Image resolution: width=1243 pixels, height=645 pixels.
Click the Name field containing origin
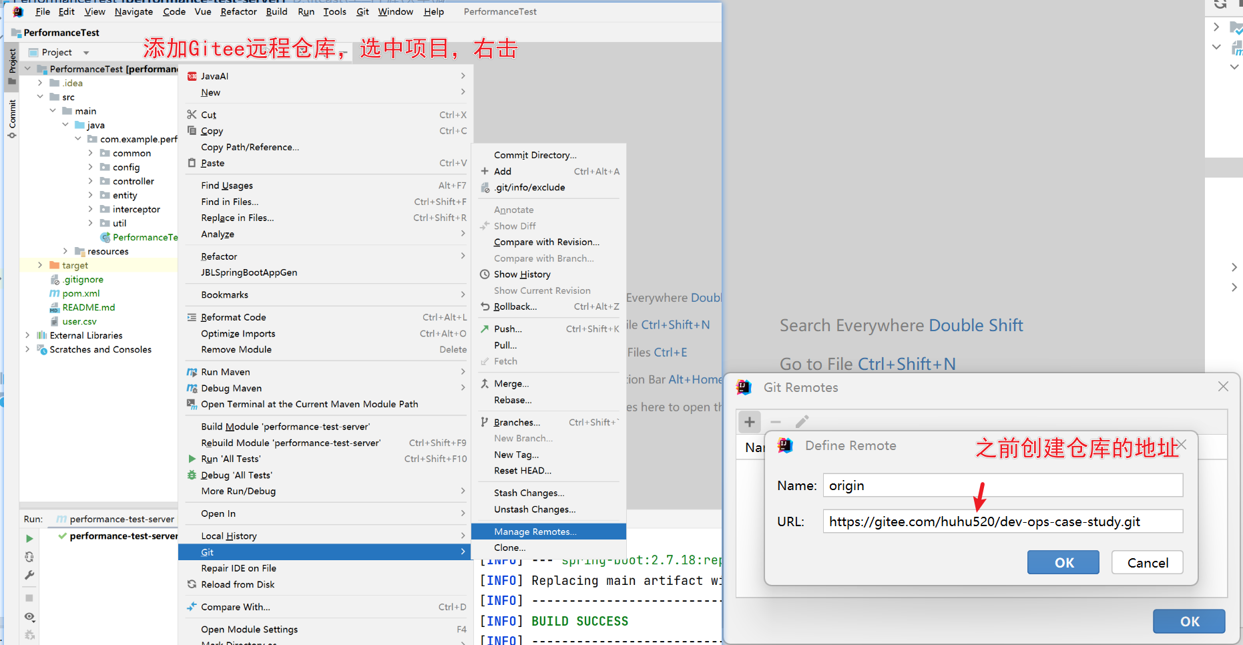pyautogui.click(x=1003, y=485)
